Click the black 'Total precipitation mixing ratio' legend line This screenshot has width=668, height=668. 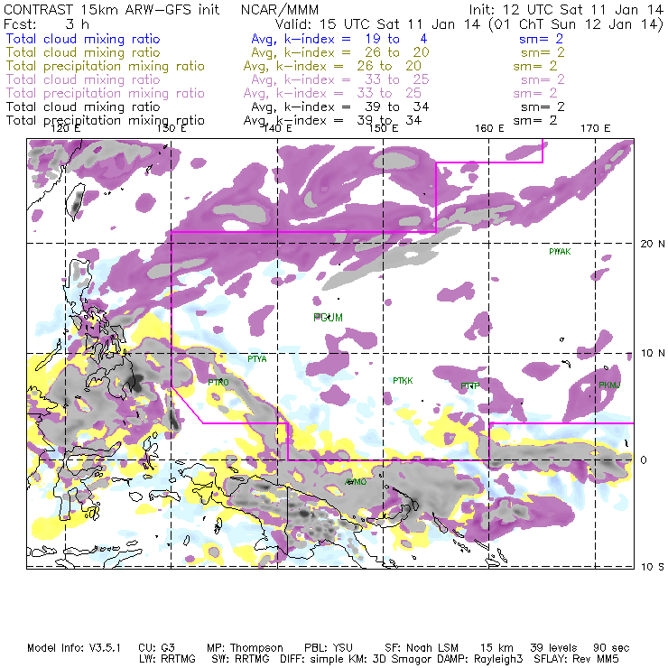tap(106, 121)
